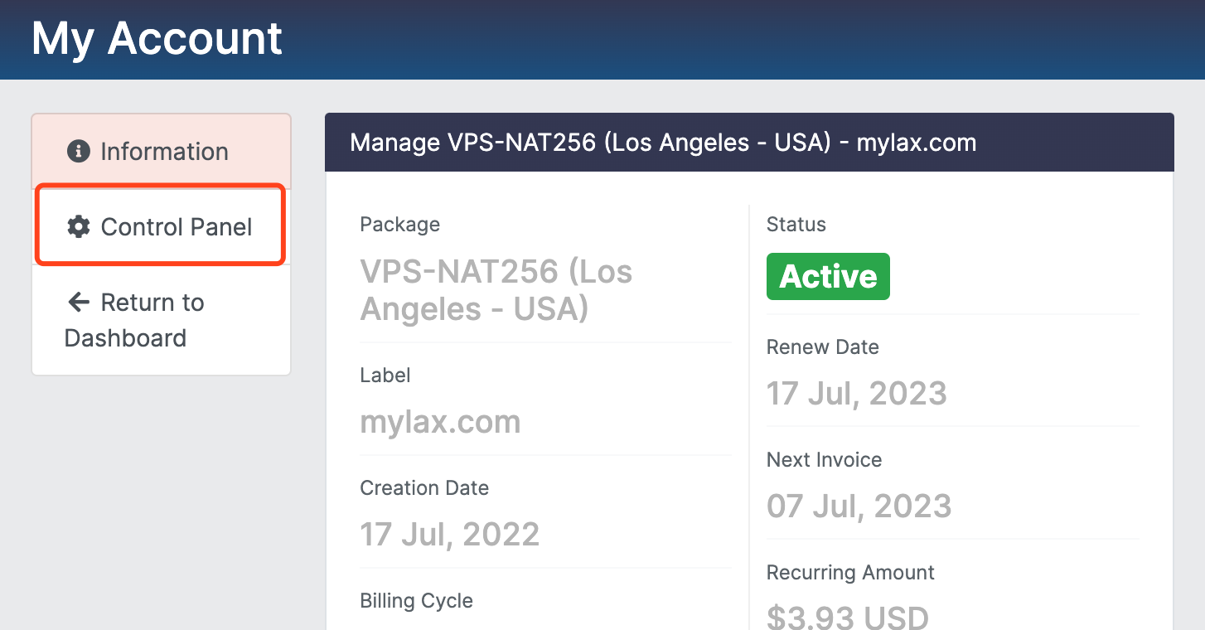Click the Billing Cycle field label
The width and height of the screenshot is (1205, 630).
pyautogui.click(x=416, y=601)
